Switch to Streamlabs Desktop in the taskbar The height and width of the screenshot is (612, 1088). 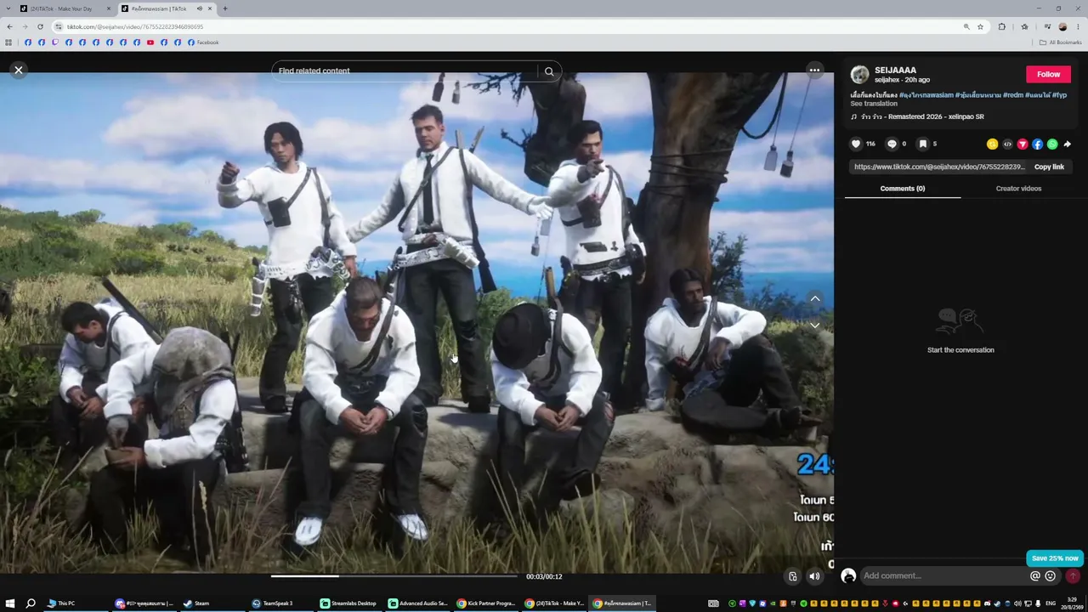coord(348,603)
